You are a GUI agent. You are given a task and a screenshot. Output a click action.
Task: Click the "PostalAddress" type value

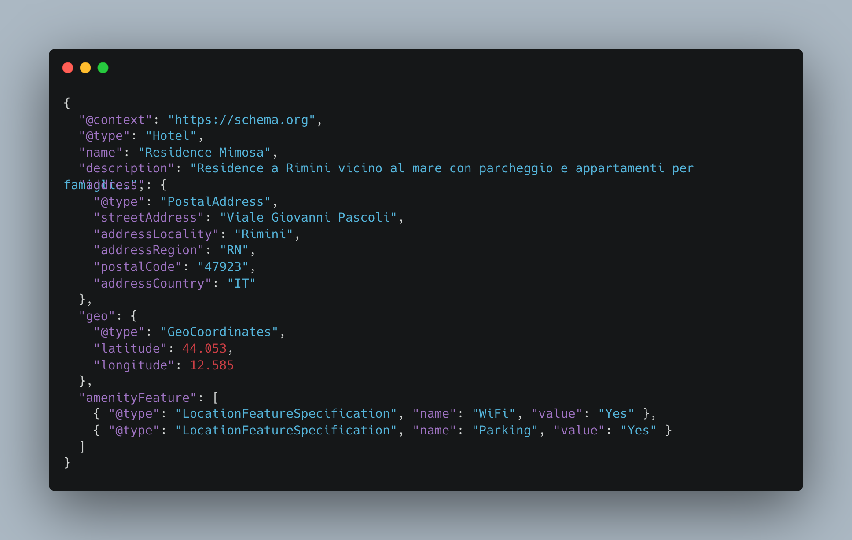(216, 202)
